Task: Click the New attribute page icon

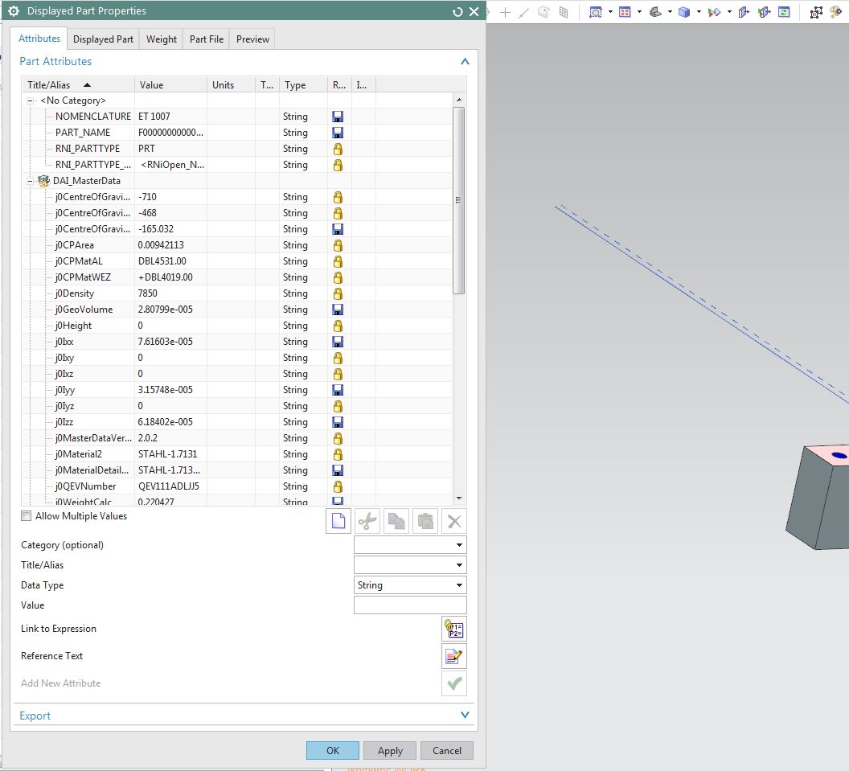Action: coord(338,522)
